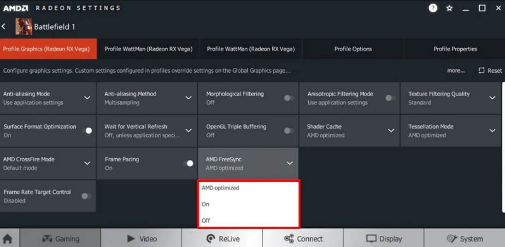
Task: Toggle Anisotropic Filtering Mode switch
Action: pyautogui.click(x=390, y=98)
